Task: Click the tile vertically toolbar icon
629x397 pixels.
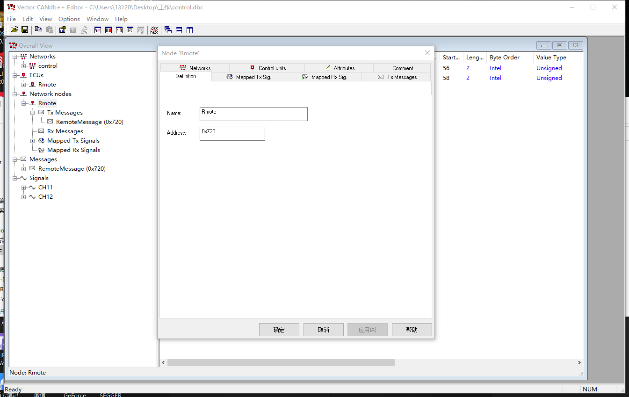Action: (x=189, y=29)
